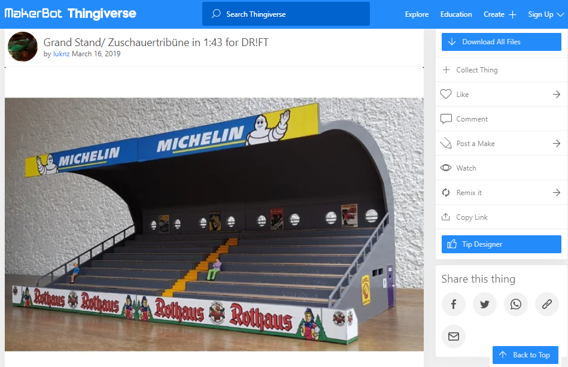
Task: Share this thing on Twitter
Action: pos(485,304)
